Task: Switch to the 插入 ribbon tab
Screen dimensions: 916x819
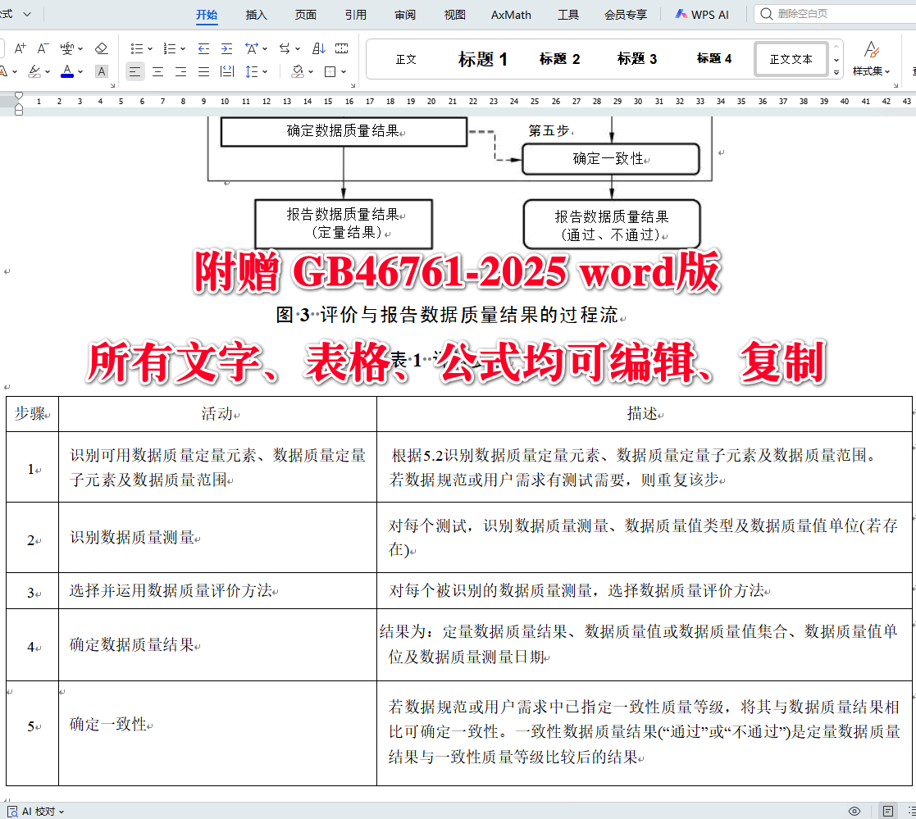Action: point(256,14)
